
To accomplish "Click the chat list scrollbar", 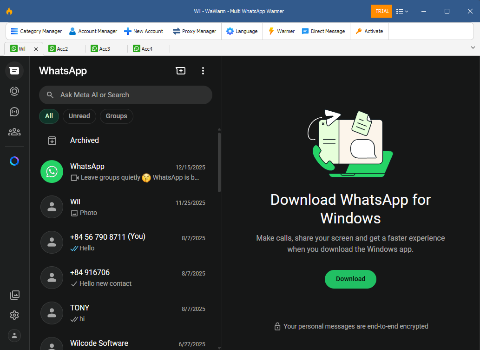I will (219, 162).
